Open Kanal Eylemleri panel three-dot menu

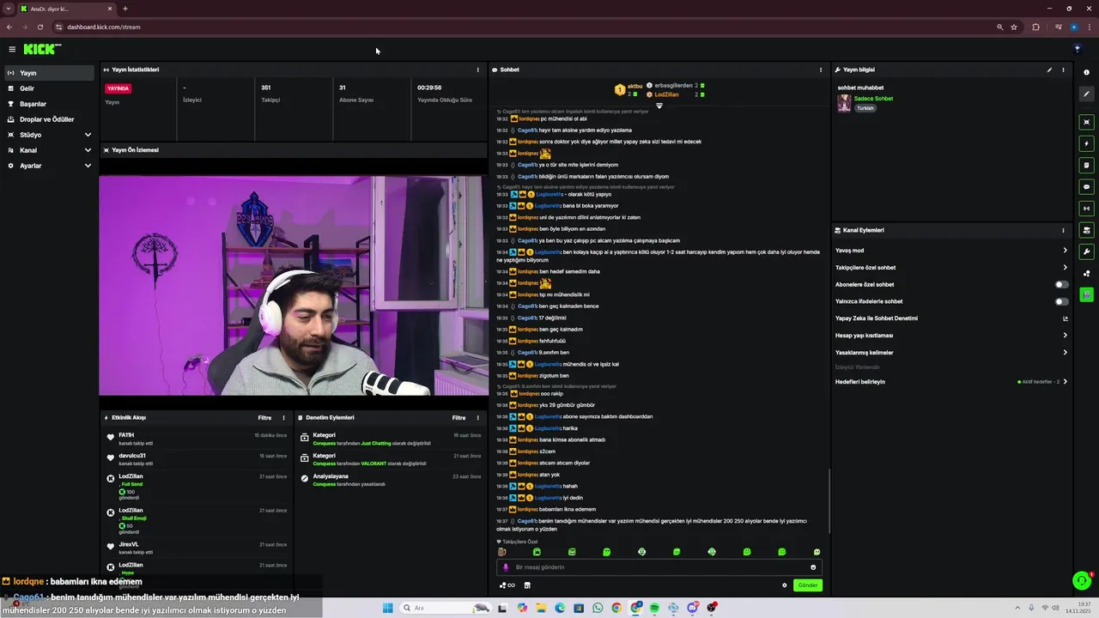point(1063,230)
